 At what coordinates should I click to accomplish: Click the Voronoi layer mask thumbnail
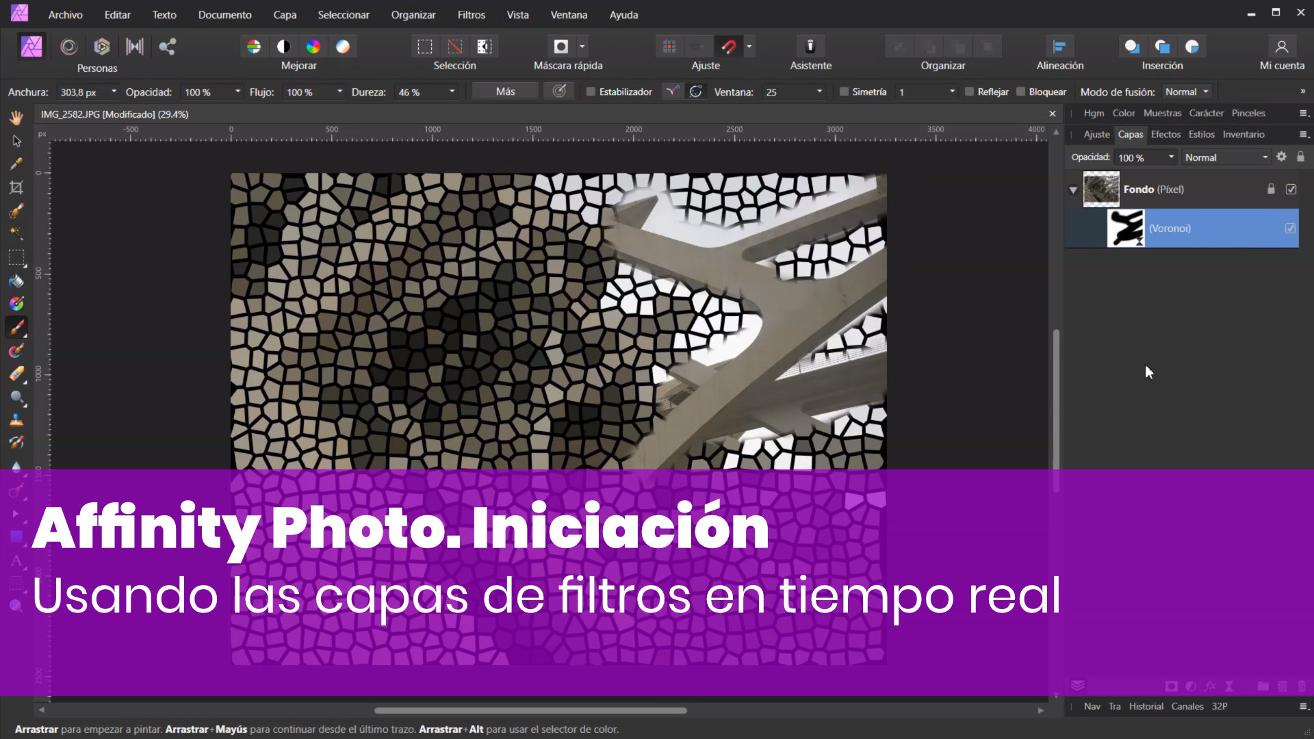1126,229
